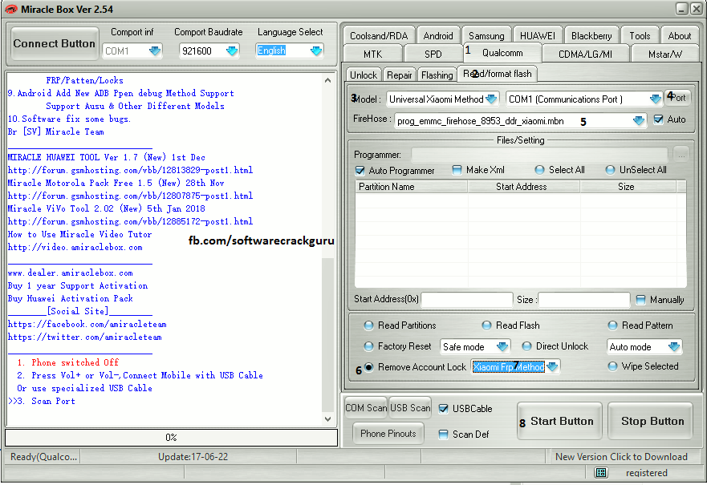Choose the UnSelect All radio button

610,170
